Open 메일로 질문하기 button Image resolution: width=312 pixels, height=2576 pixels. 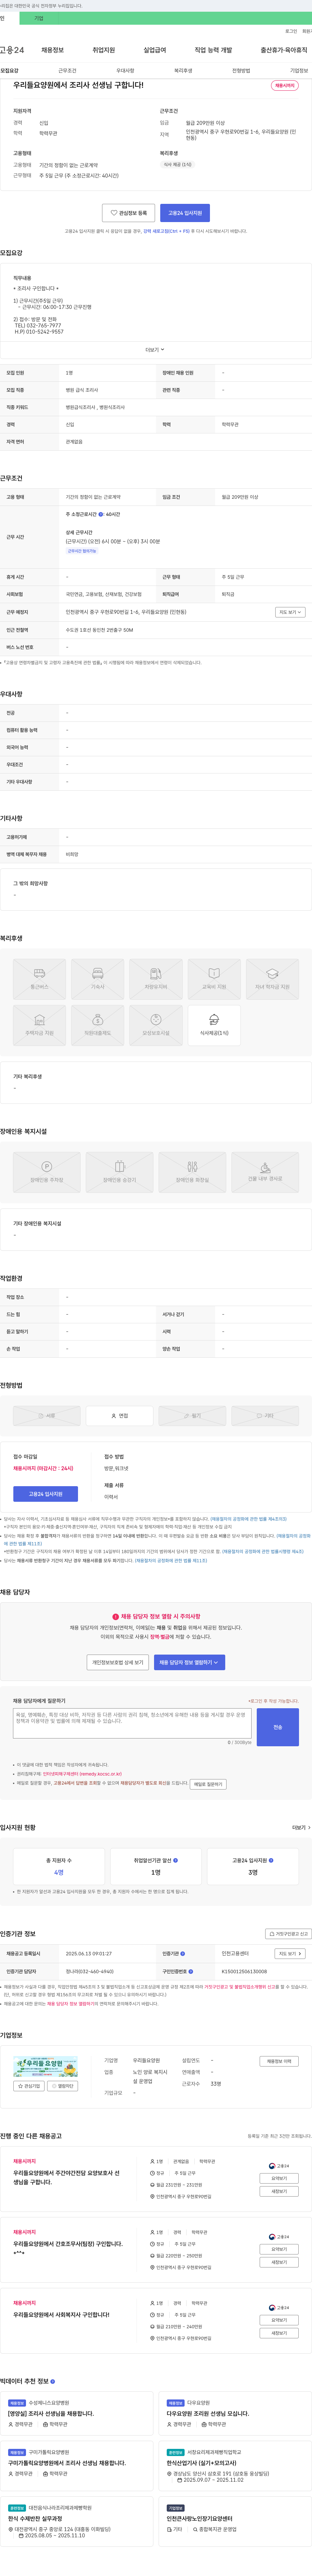(x=208, y=1784)
